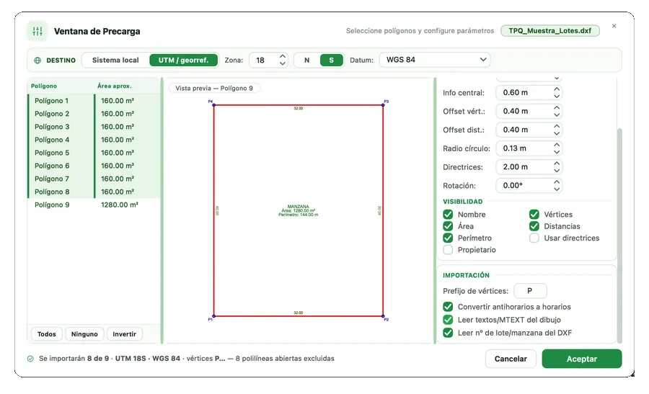The image size is (649, 394).
Task: Click vertex P4 in the preview
Action: tap(213, 104)
